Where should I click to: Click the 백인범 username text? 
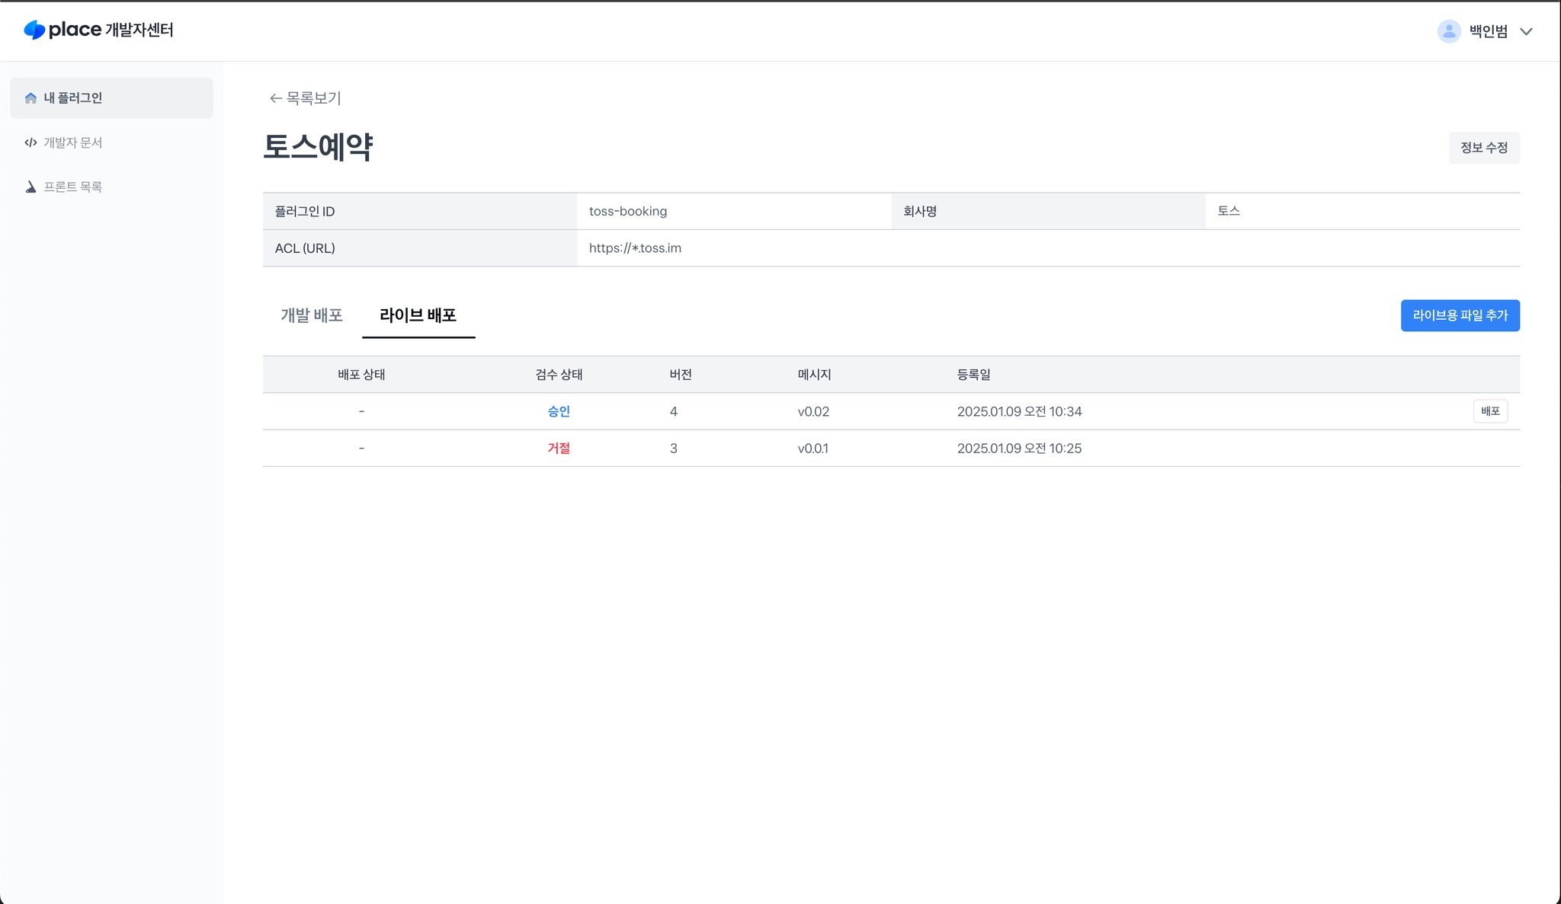click(1488, 31)
